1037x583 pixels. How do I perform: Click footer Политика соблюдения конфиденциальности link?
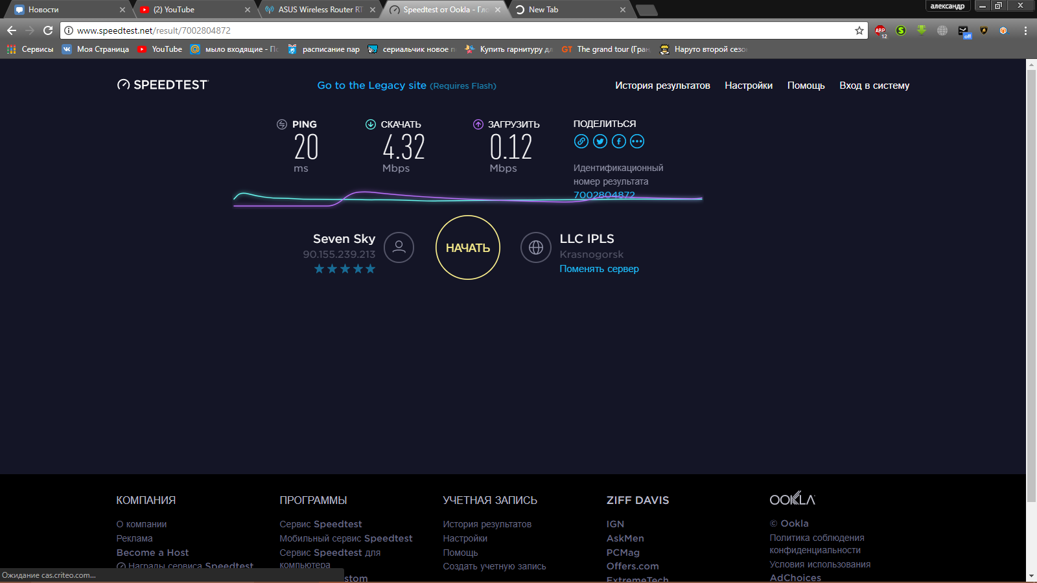tap(817, 543)
